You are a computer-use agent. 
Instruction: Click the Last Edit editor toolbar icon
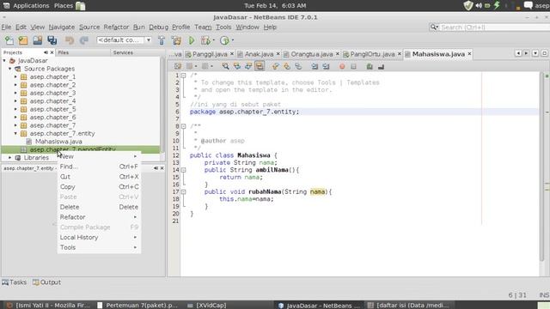(178, 66)
